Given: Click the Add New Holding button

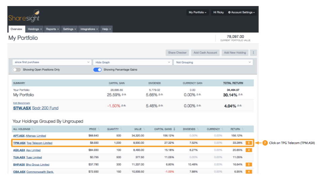Looking at the screenshot, I should tap(235, 53).
